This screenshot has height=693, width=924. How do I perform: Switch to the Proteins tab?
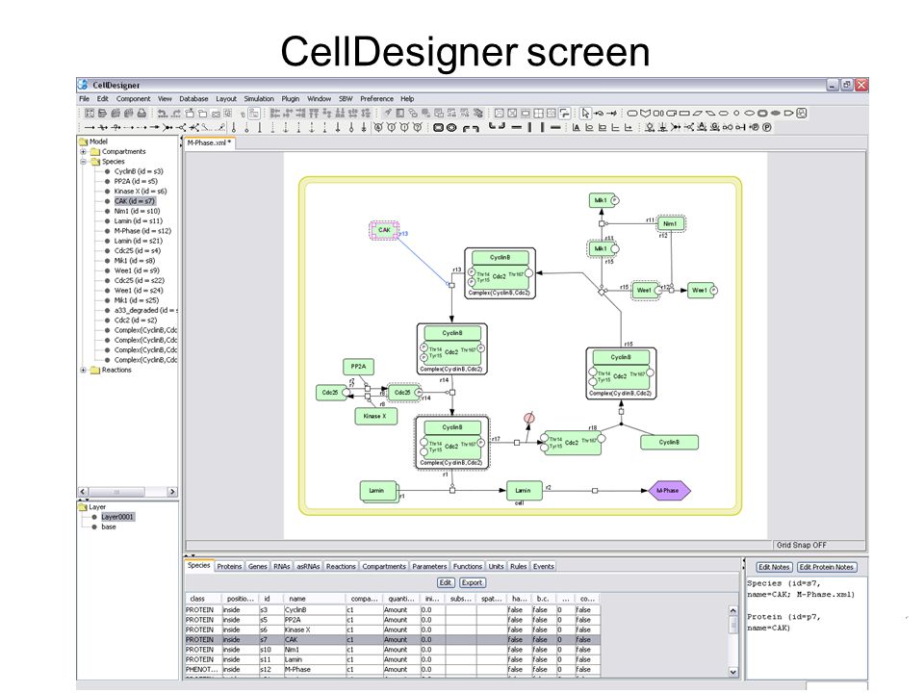(229, 566)
